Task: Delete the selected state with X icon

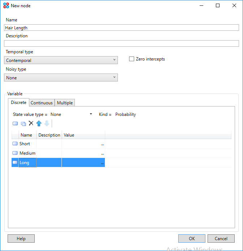Action: point(31,123)
